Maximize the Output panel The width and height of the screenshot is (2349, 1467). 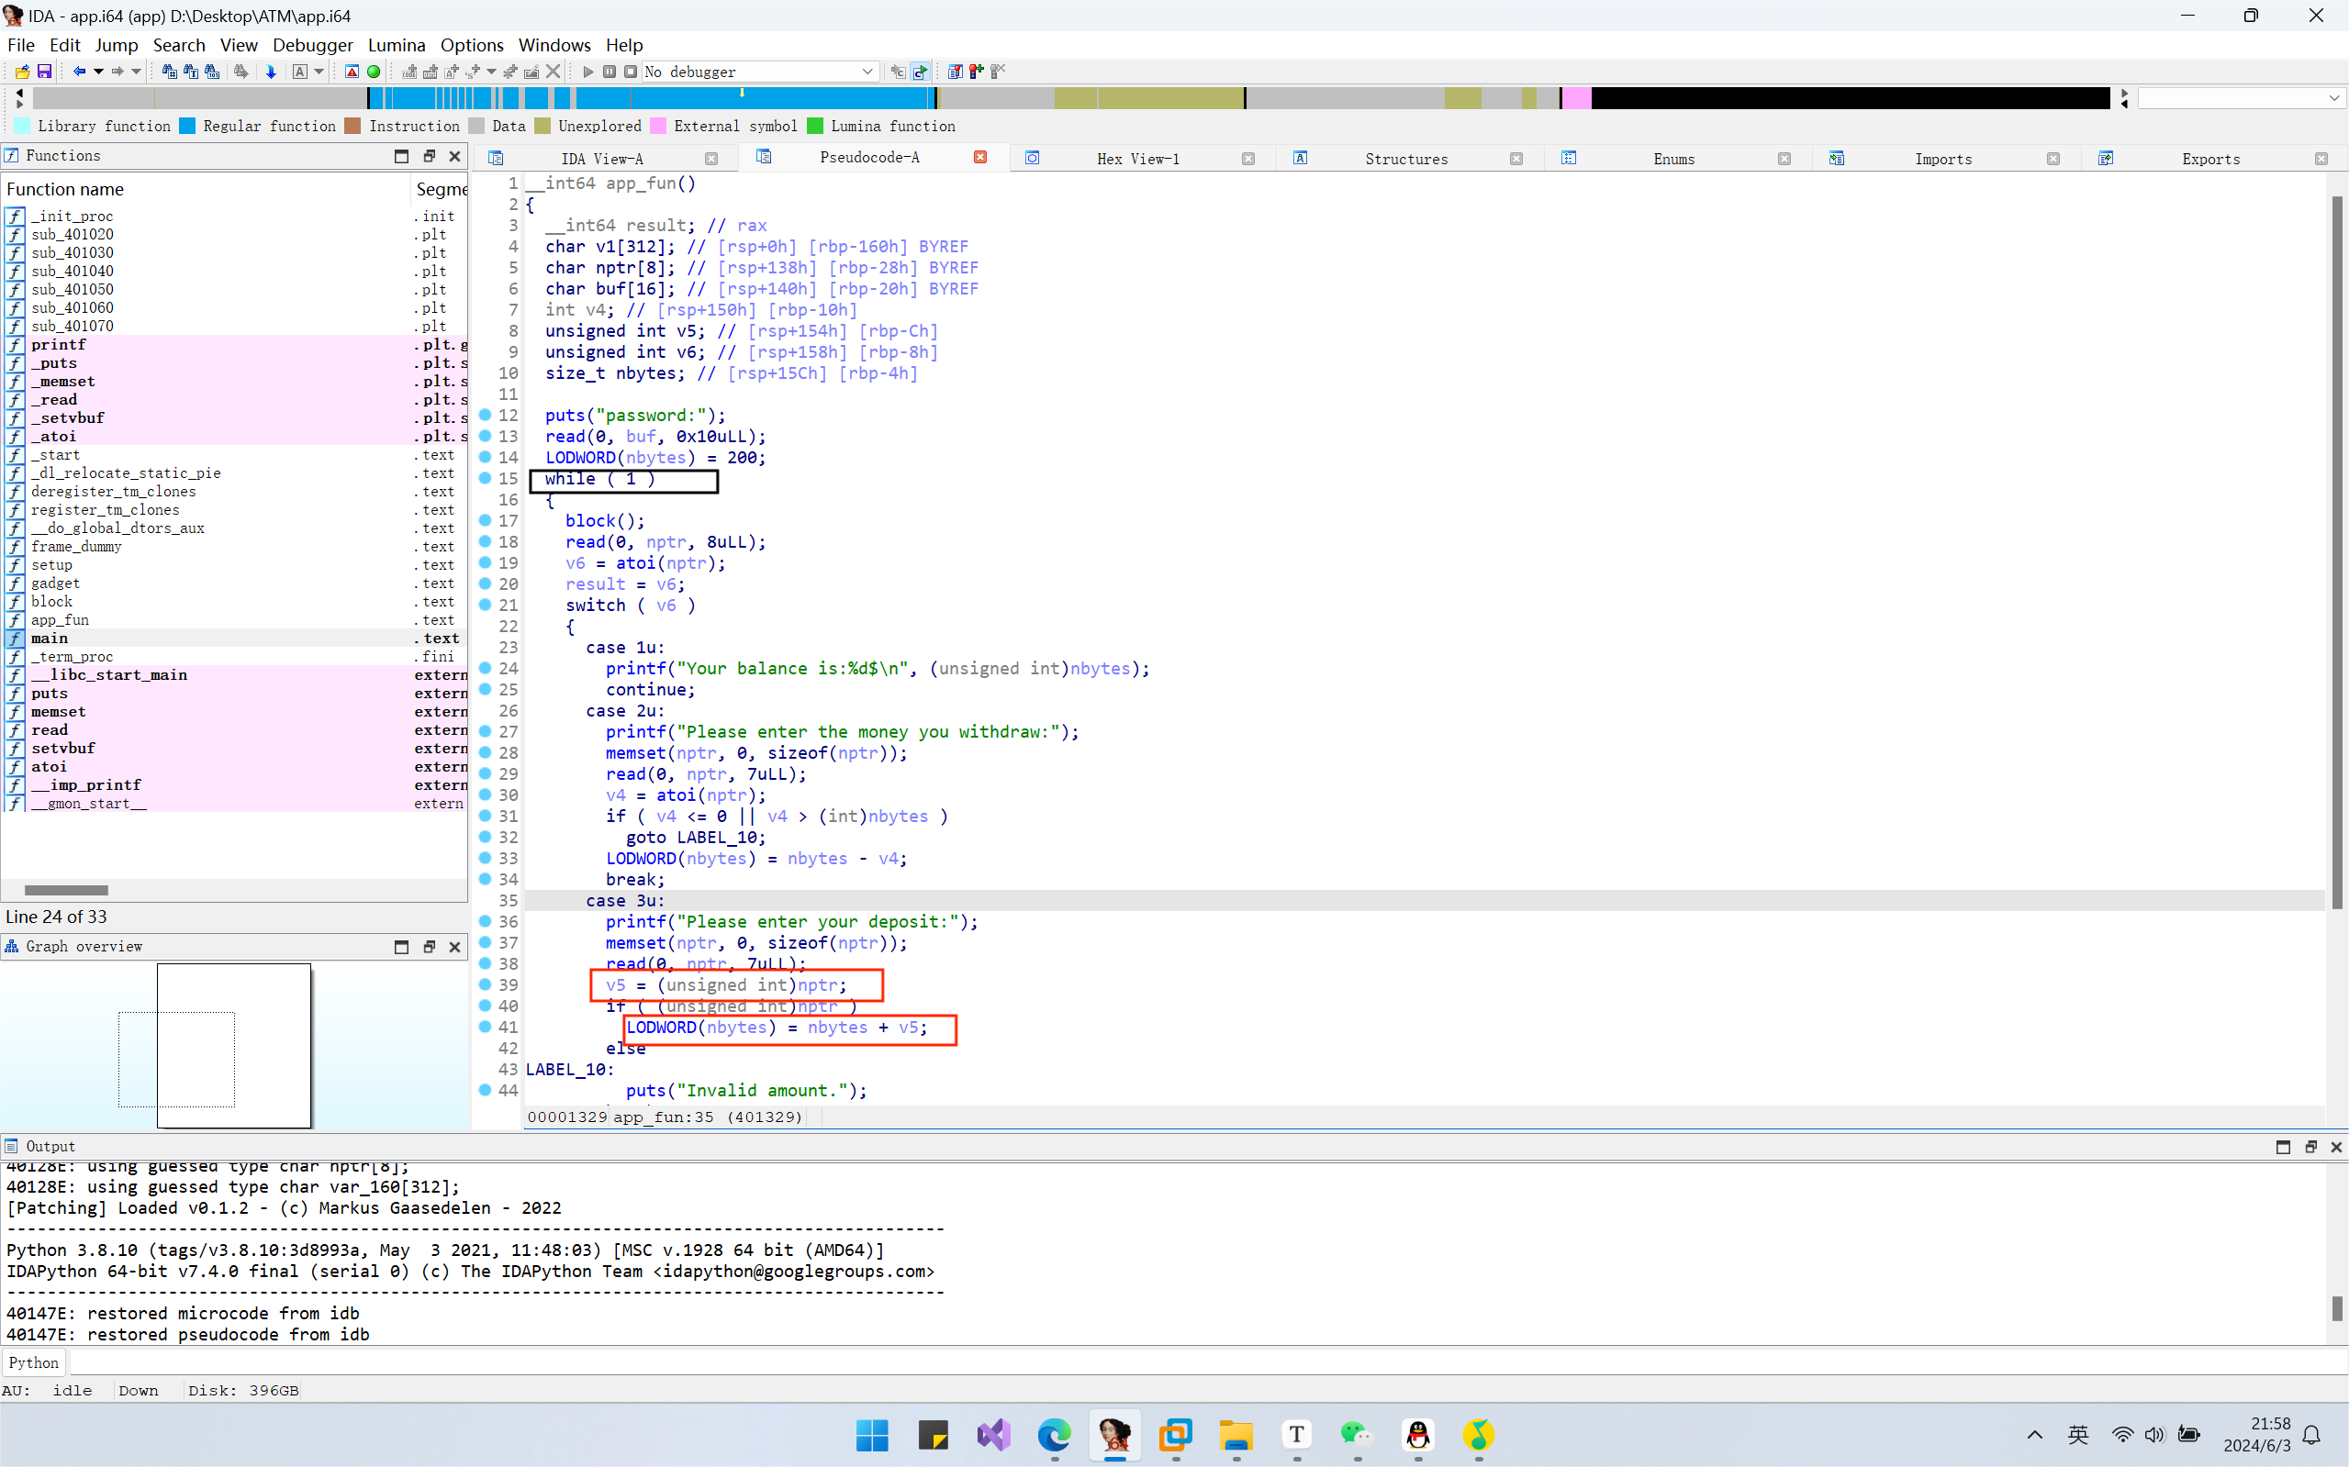[2283, 1147]
